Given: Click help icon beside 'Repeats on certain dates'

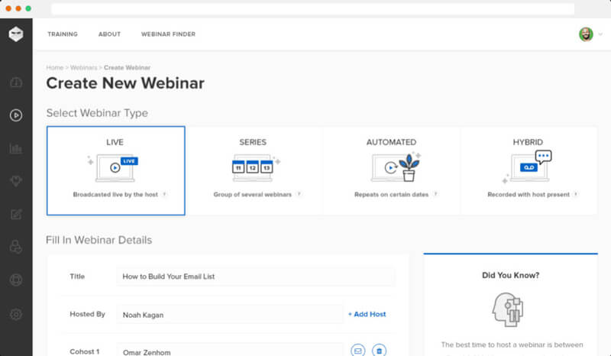Looking at the screenshot, I should 435,194.
